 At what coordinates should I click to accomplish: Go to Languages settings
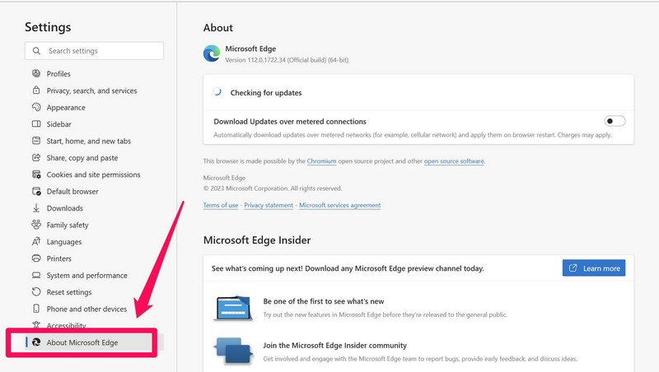(x=64, y=242)
